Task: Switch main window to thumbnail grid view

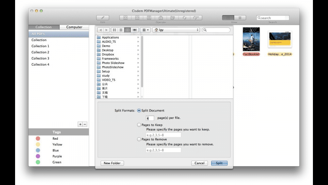Action: coord(228,18)
